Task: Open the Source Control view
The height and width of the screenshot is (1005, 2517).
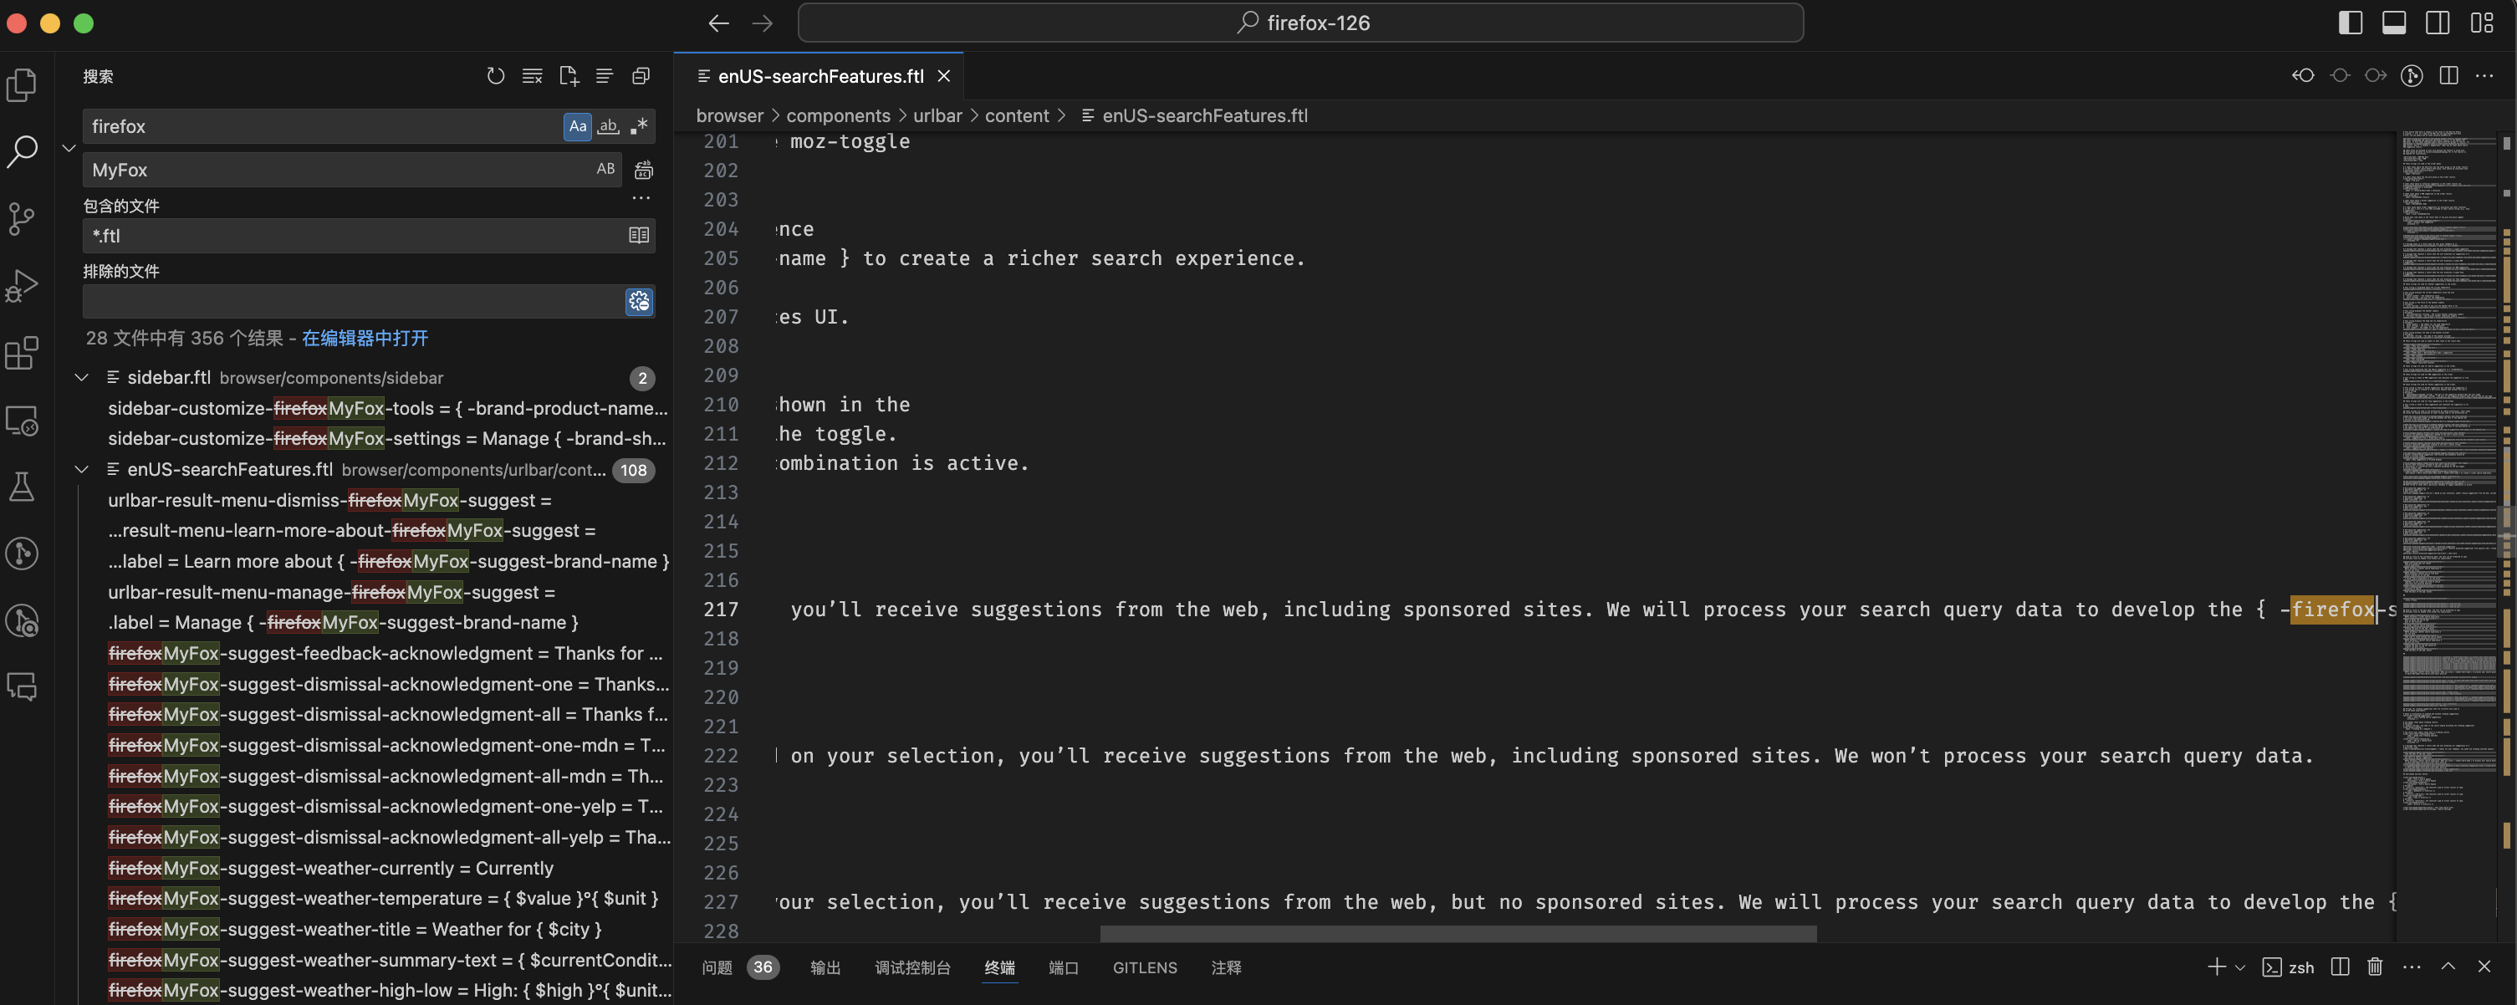Action: click(22, 217)
